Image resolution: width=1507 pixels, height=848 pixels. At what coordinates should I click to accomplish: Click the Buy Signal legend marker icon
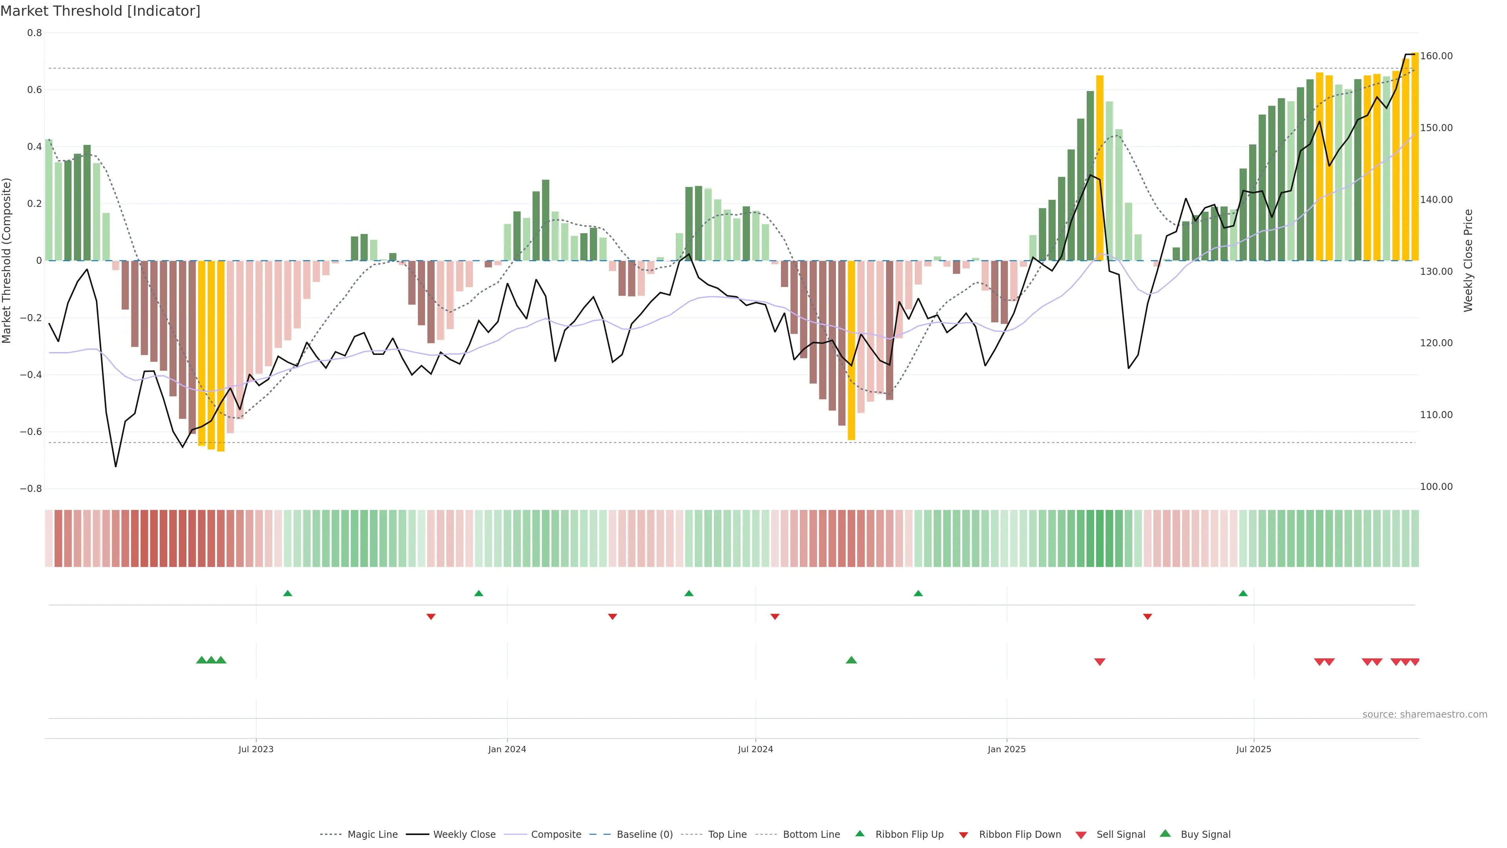tap(1165, 833)
